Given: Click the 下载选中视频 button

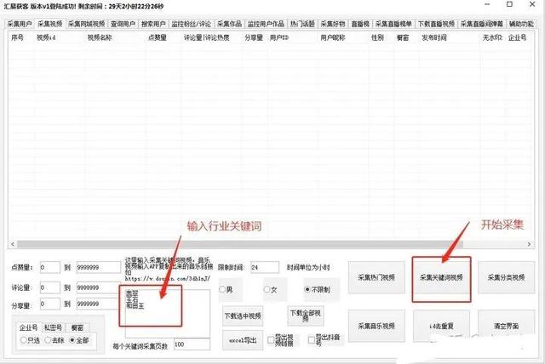Looking at the screenshot, I should (x=243, y=316).
